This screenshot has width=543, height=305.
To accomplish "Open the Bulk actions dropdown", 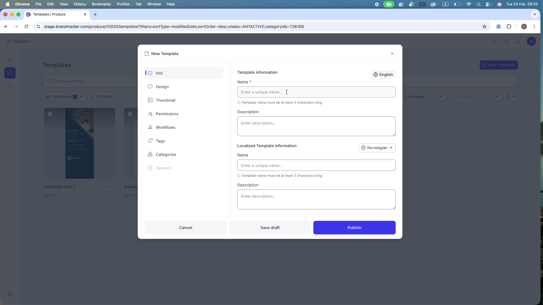I will click(x=464, y=97).
